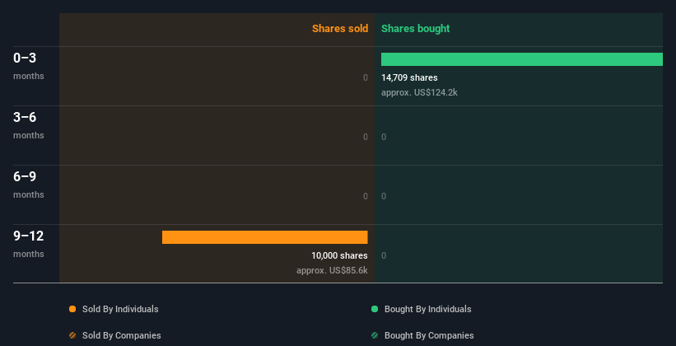The image size is (676, 346).
Task: Click the Shares sold column header
Action: click(340, 29)
